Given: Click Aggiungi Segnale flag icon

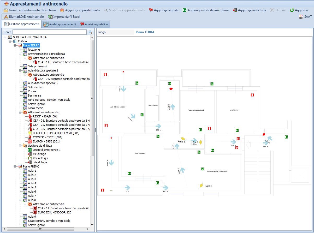Looking at the screenshot, I should pos(151,10).
